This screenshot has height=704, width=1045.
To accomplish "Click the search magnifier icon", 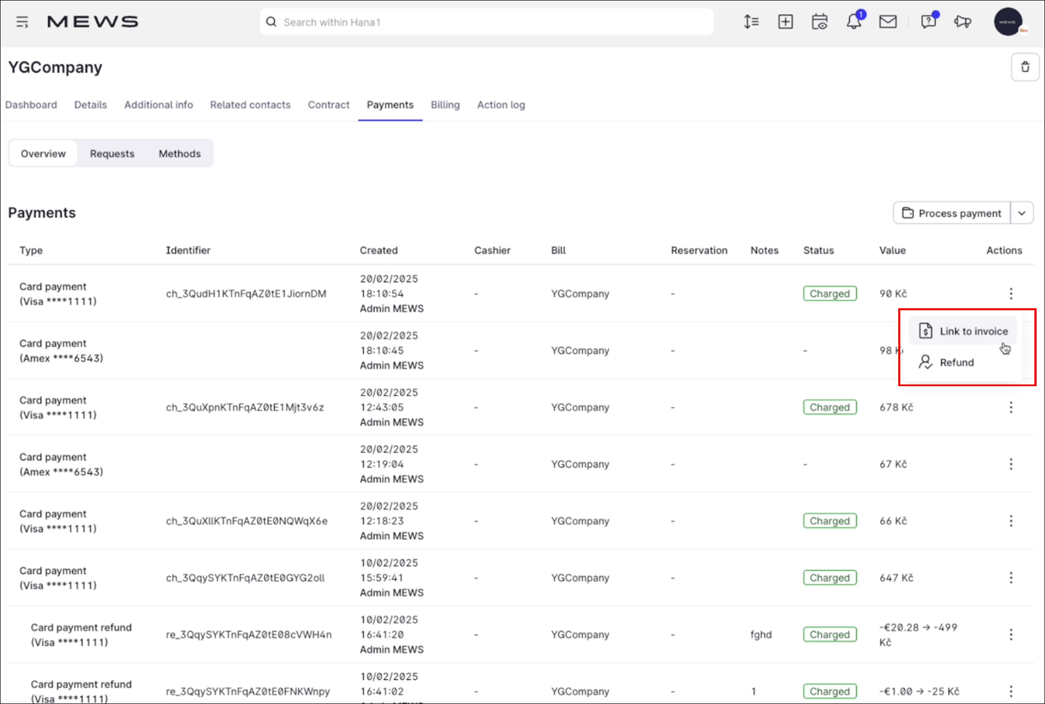I will (271, 22).
